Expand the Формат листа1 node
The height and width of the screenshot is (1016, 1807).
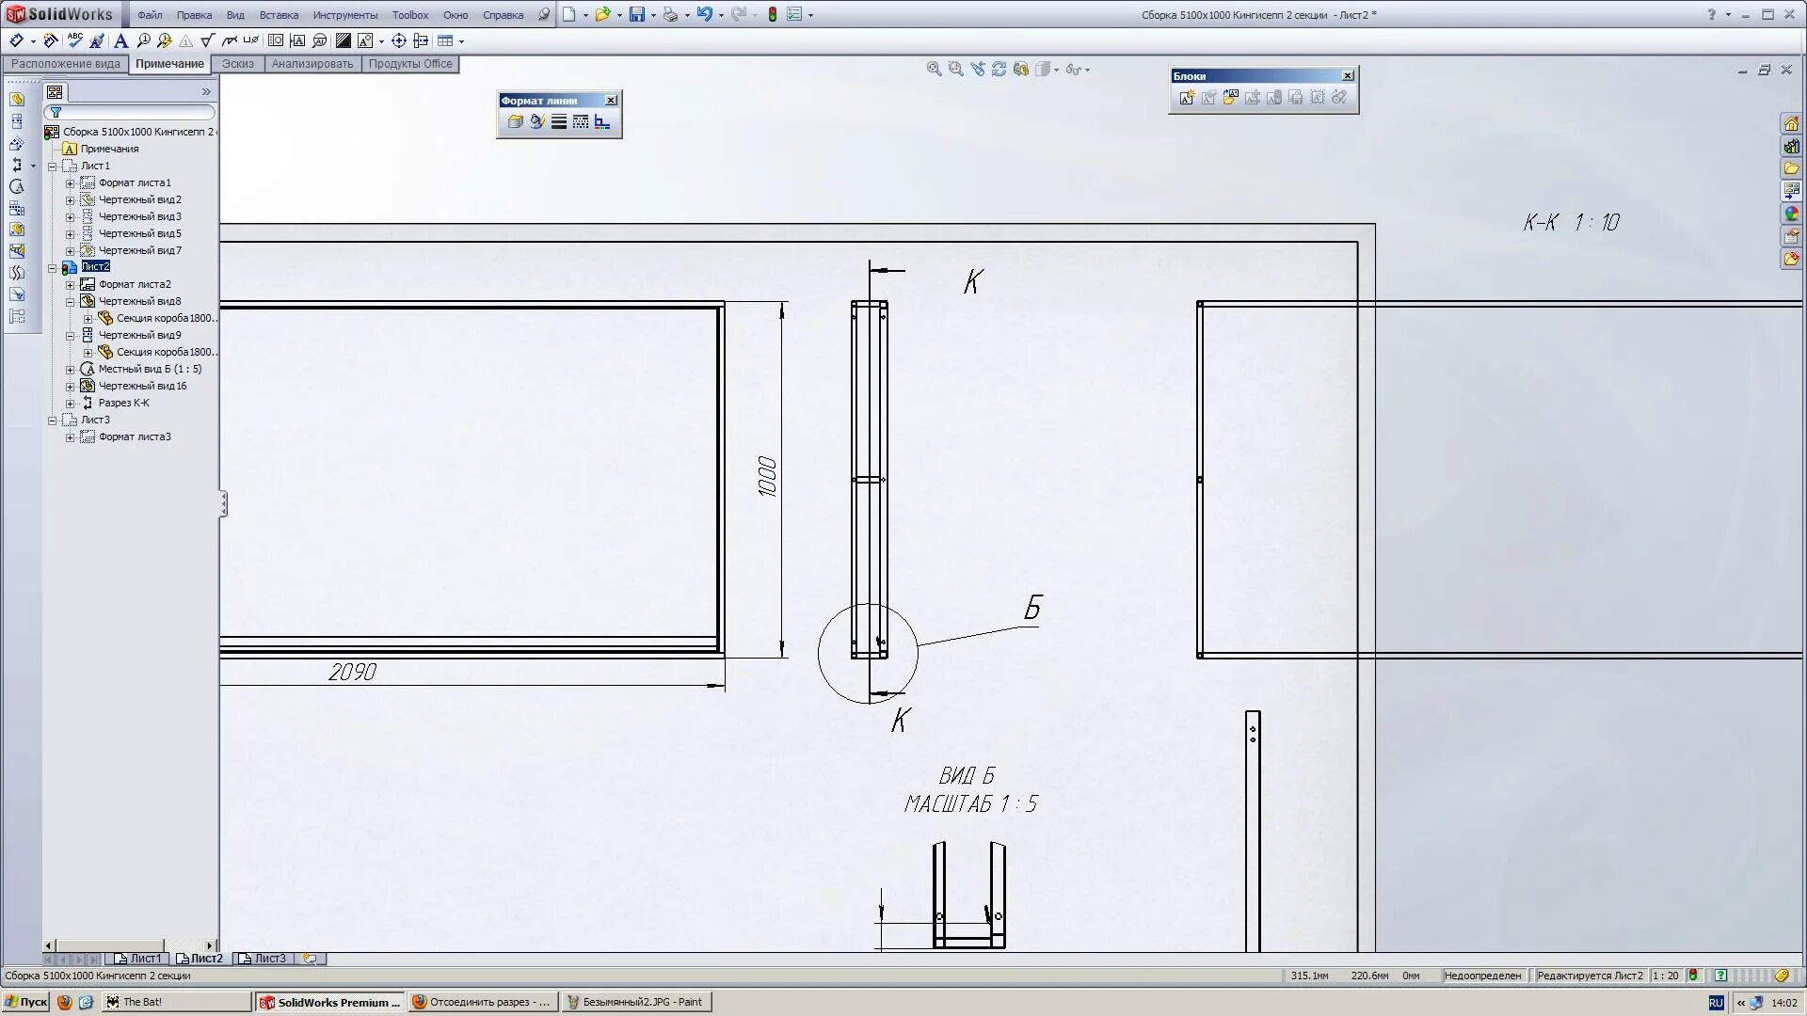[x=70, y=183]
